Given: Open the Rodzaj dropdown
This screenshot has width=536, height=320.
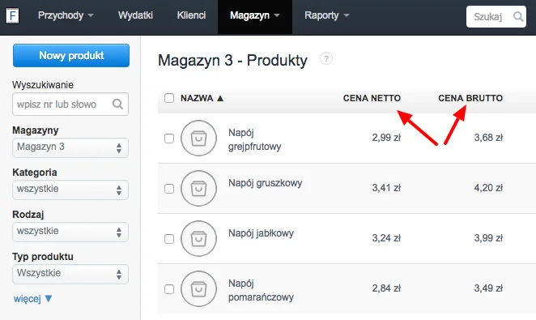Looking at the screenshot, I should click(x=70, y=233).
